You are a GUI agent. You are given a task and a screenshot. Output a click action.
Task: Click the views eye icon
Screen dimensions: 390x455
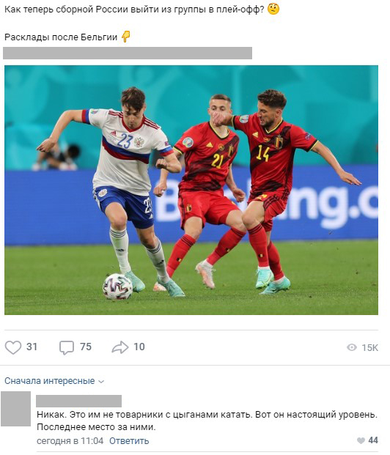[352, 347]
